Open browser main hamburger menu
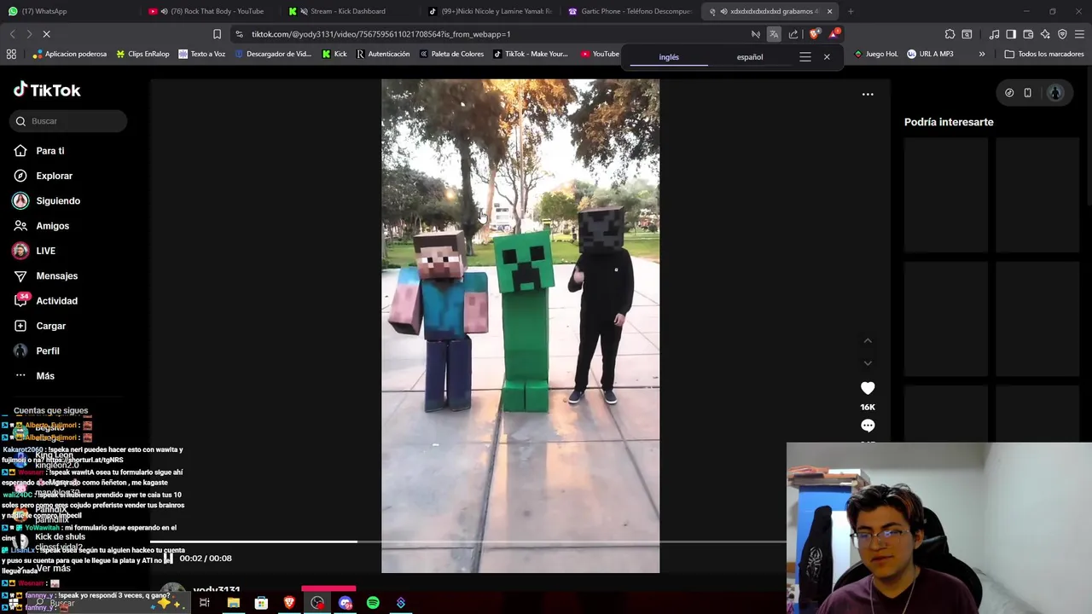The width and height of the screenshot is (1092, 614). 1079,34
